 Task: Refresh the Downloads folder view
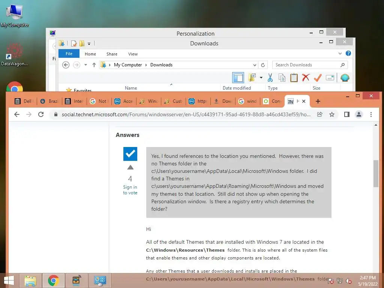(x=263, y=65)
